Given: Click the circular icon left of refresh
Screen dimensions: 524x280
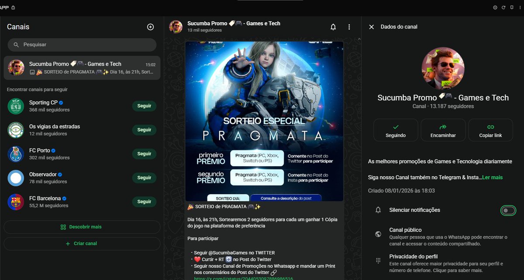Looking at the screenshot, I should point(495,7).
